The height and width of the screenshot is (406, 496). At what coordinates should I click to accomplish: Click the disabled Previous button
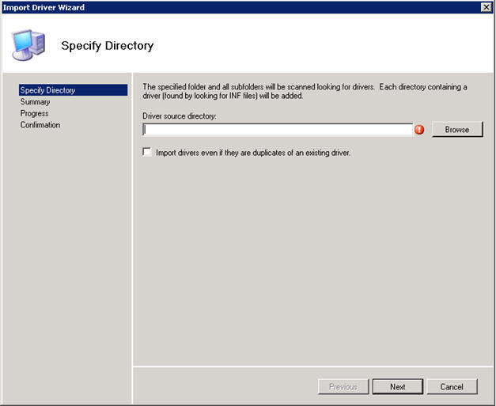343,387
